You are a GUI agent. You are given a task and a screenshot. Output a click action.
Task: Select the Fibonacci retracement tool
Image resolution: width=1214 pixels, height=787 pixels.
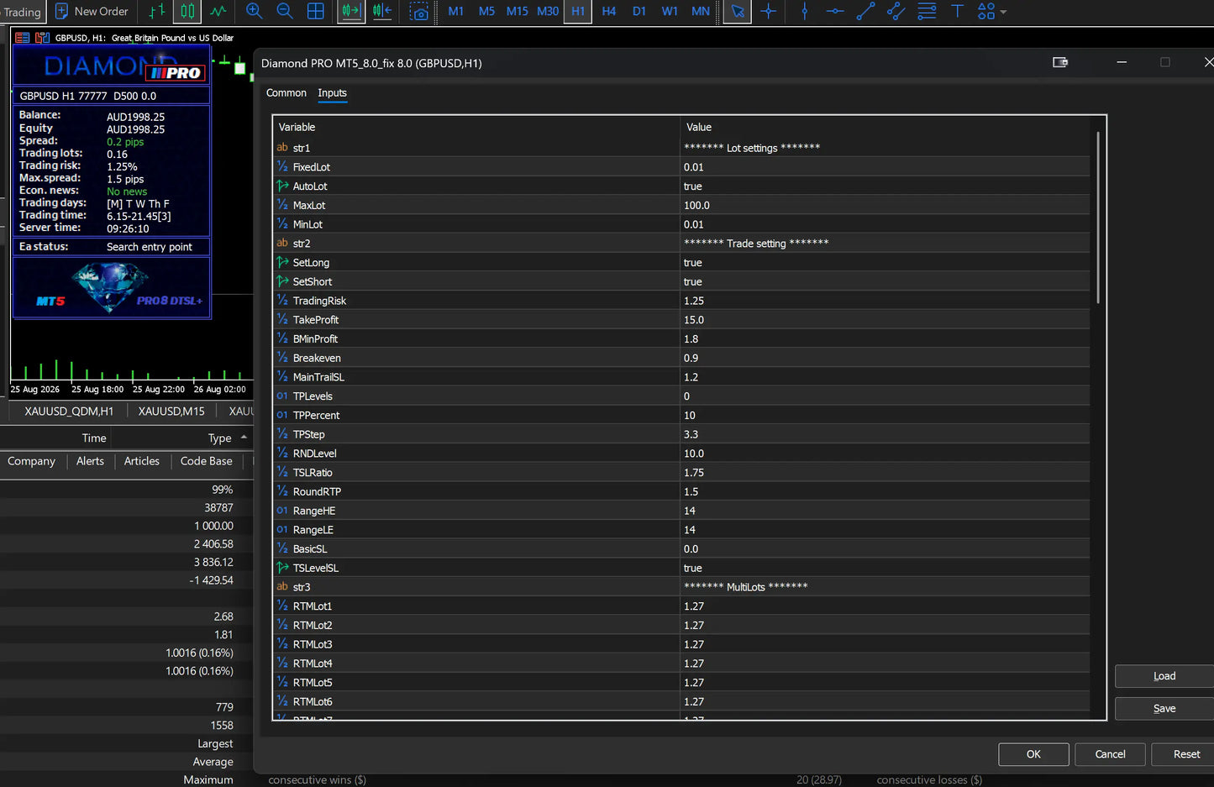927,12
